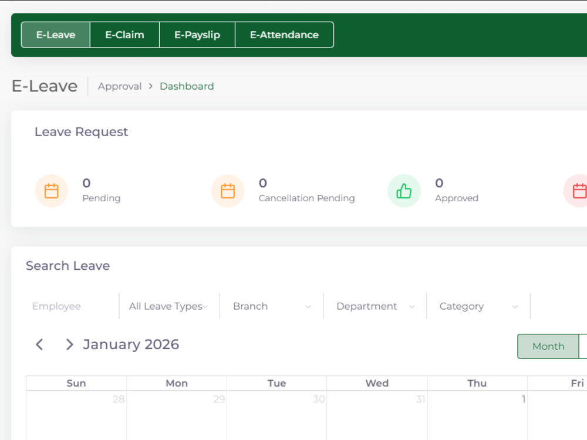Click the January 2026 title
The image size is (587, 440).
[131, 344]
